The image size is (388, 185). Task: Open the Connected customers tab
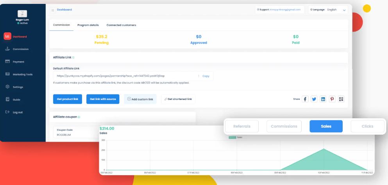[121, 25]
